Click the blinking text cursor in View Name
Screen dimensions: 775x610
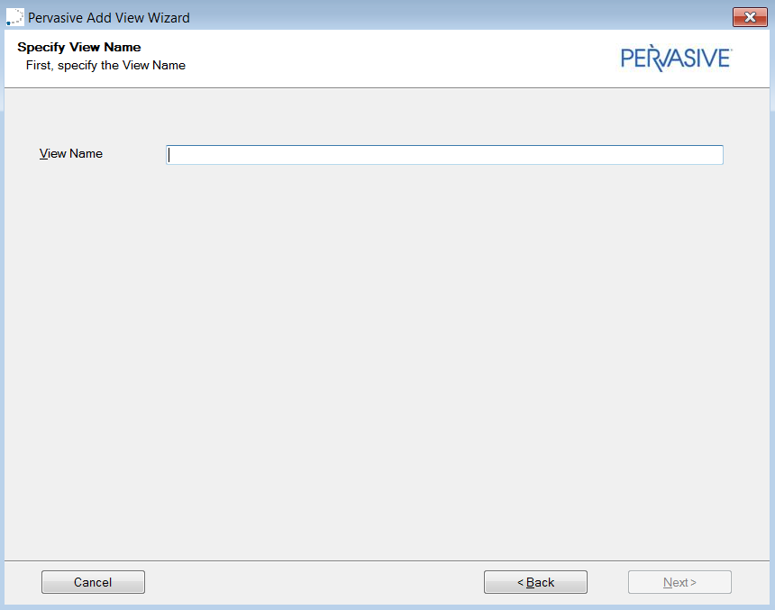(x=169, y=155)
